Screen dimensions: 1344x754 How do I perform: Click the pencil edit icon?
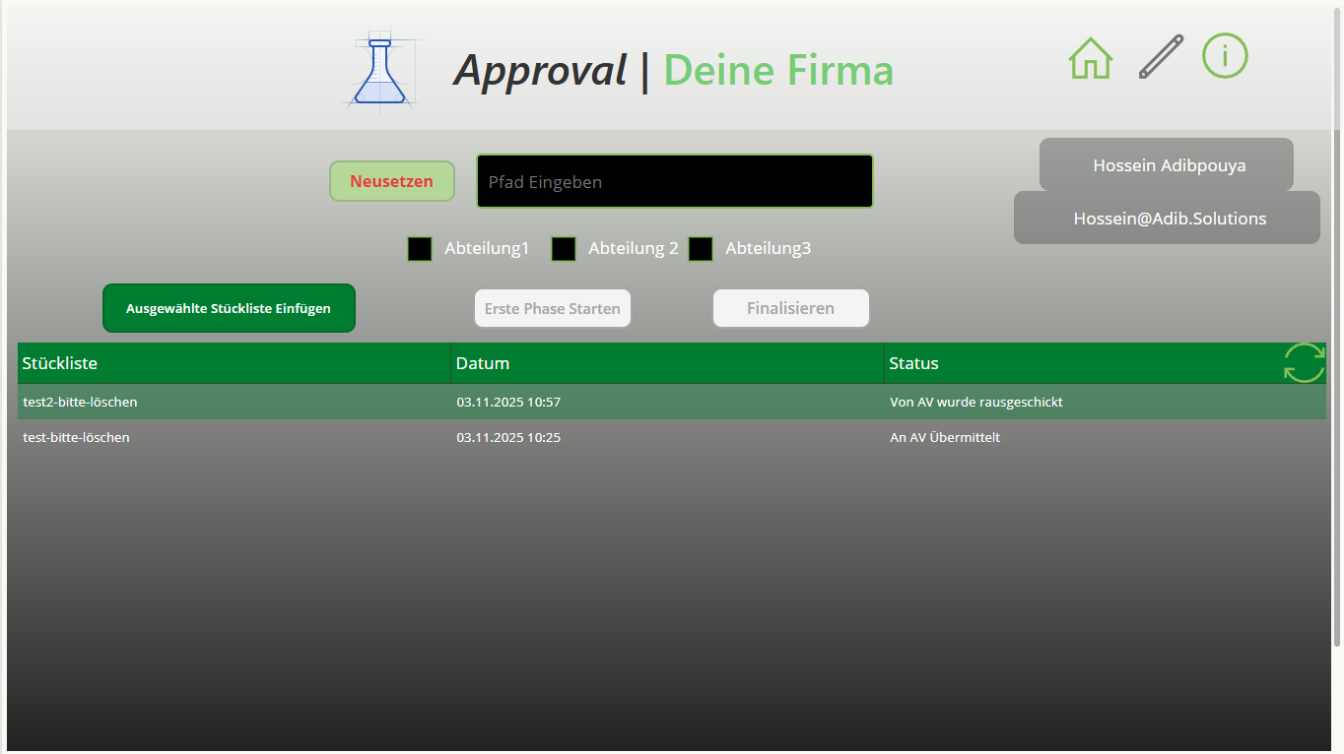[x=1161, y=57]
